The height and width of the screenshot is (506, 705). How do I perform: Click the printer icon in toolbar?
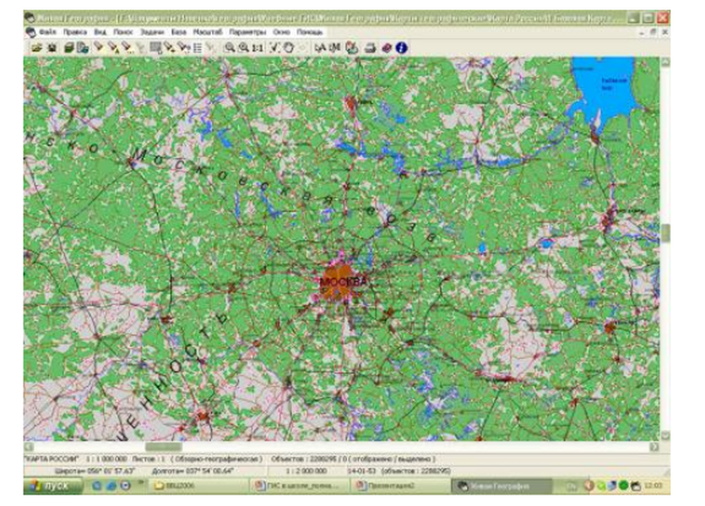pos(370,48)
